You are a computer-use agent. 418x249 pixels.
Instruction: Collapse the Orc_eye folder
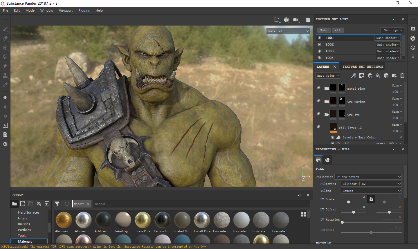pyautogui.click(x=327, y=114)
